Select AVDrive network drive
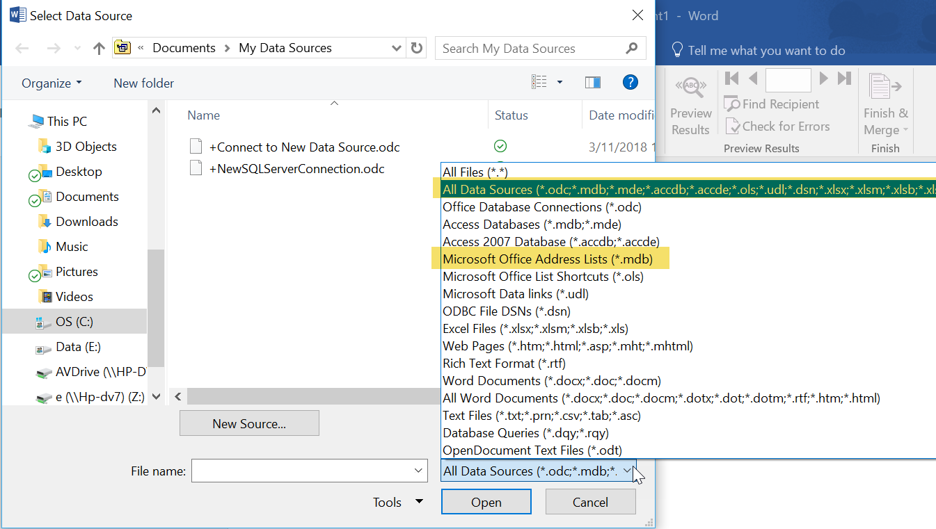 pyautogui.click(x=100, y=372)
